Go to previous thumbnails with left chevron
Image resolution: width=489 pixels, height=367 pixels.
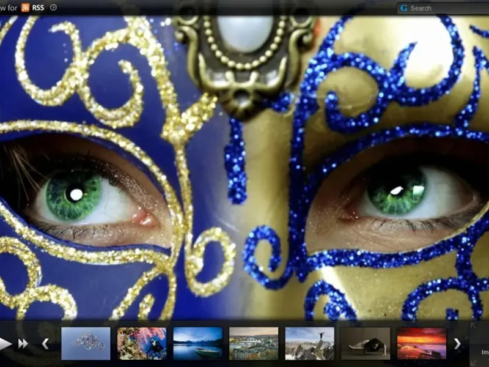click(45, 344)
